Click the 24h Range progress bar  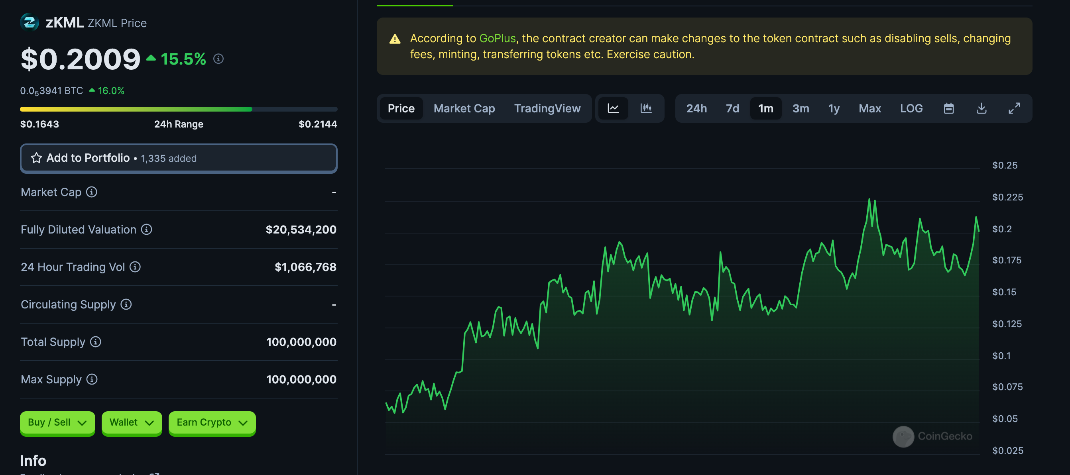point(179,109)
